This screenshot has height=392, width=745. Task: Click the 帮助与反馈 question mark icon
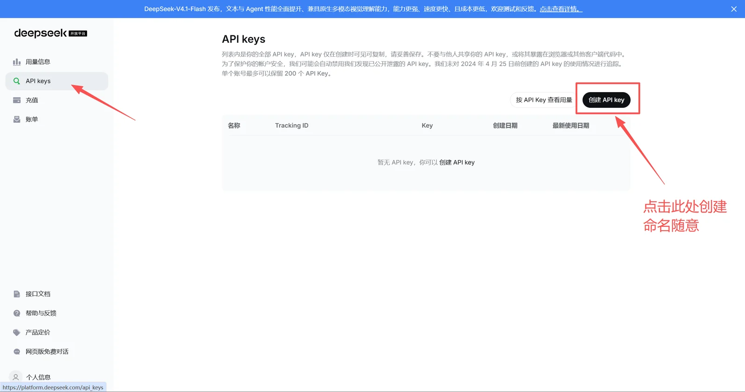click(x=17, y=313)
